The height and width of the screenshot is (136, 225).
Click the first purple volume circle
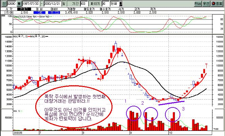133,113
